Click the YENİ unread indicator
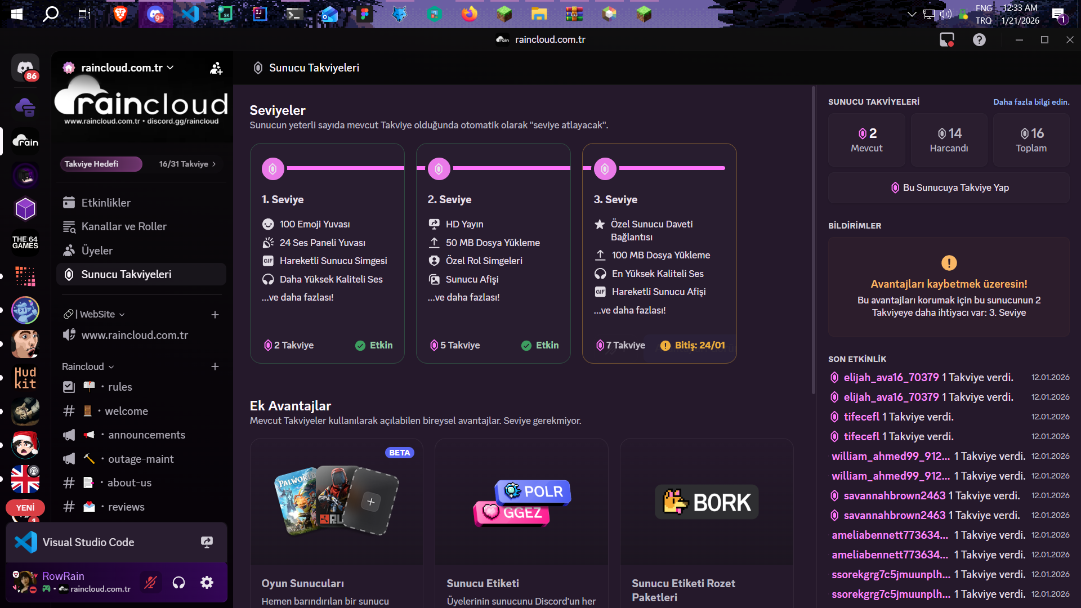Image resolution: width=1081 pixels, height=608 pixels. (25, 508)
